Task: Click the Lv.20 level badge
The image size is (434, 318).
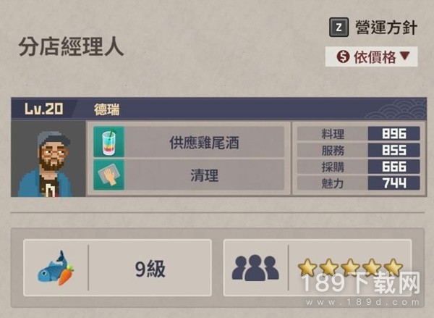Action: point(43,109)
